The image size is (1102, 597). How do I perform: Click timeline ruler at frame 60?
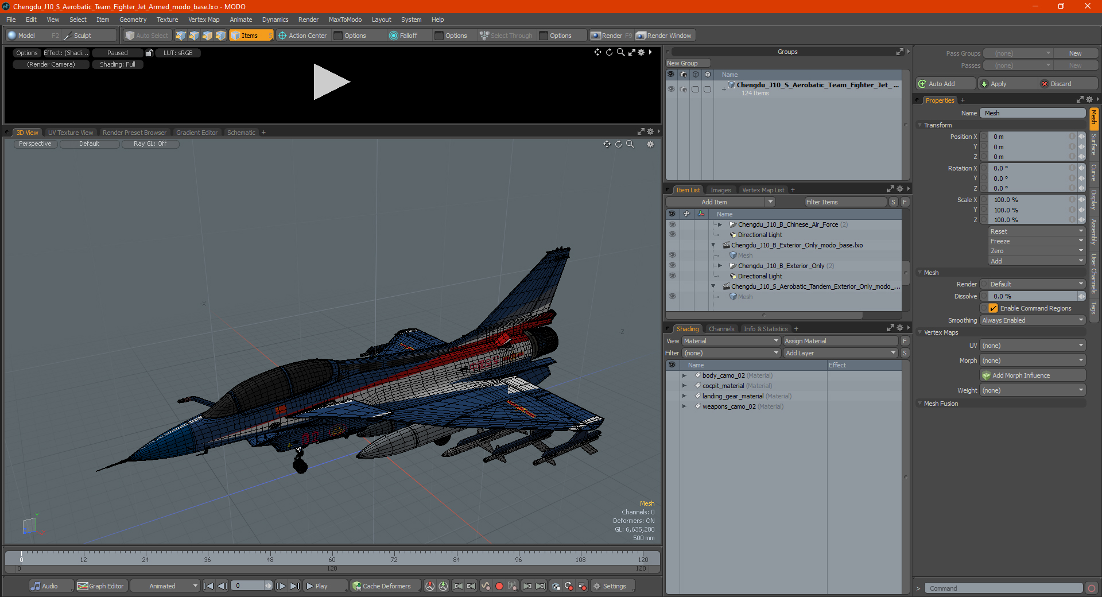[x=332, y=557]
